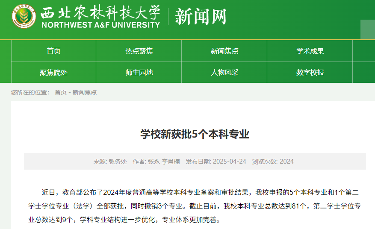375x229 pixels.
Task: Open the 人物风采 navigation item
Action: point(224,73)
